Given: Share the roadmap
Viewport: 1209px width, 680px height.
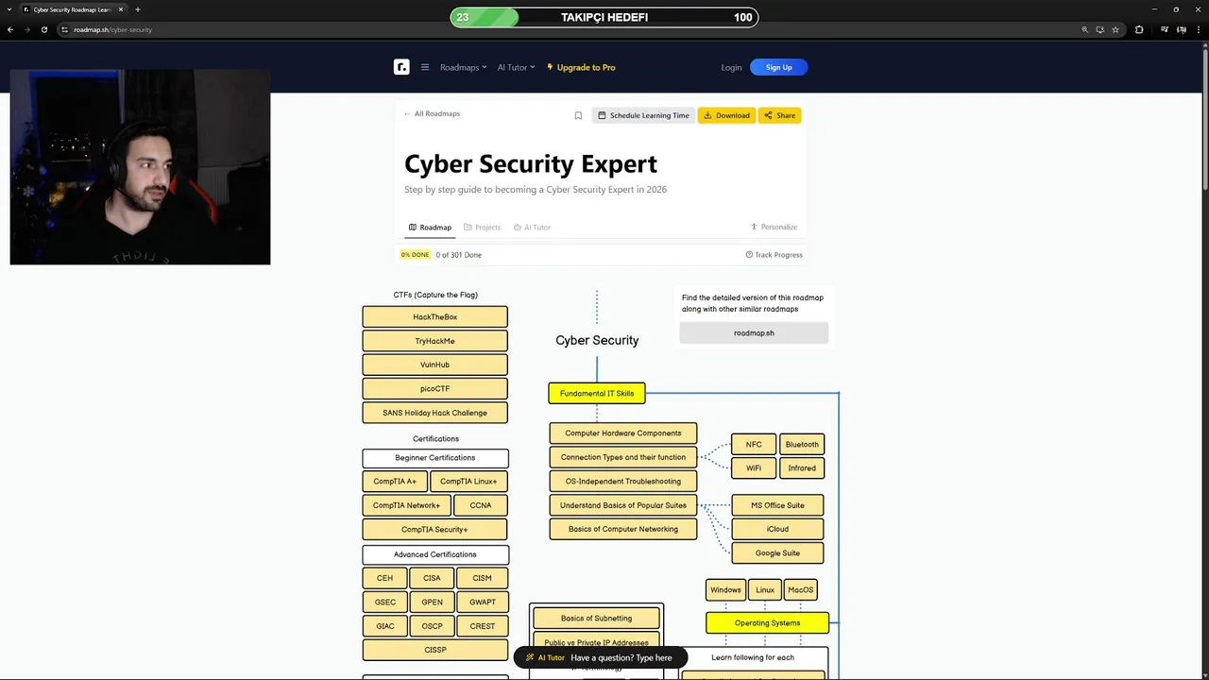Looking at the screenshot, I should 780,115.
